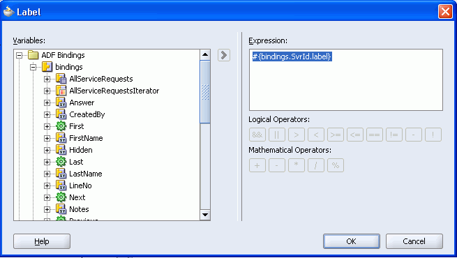Click the Cancel button
This screenshot has width=457, height=258.
(414, 241)
